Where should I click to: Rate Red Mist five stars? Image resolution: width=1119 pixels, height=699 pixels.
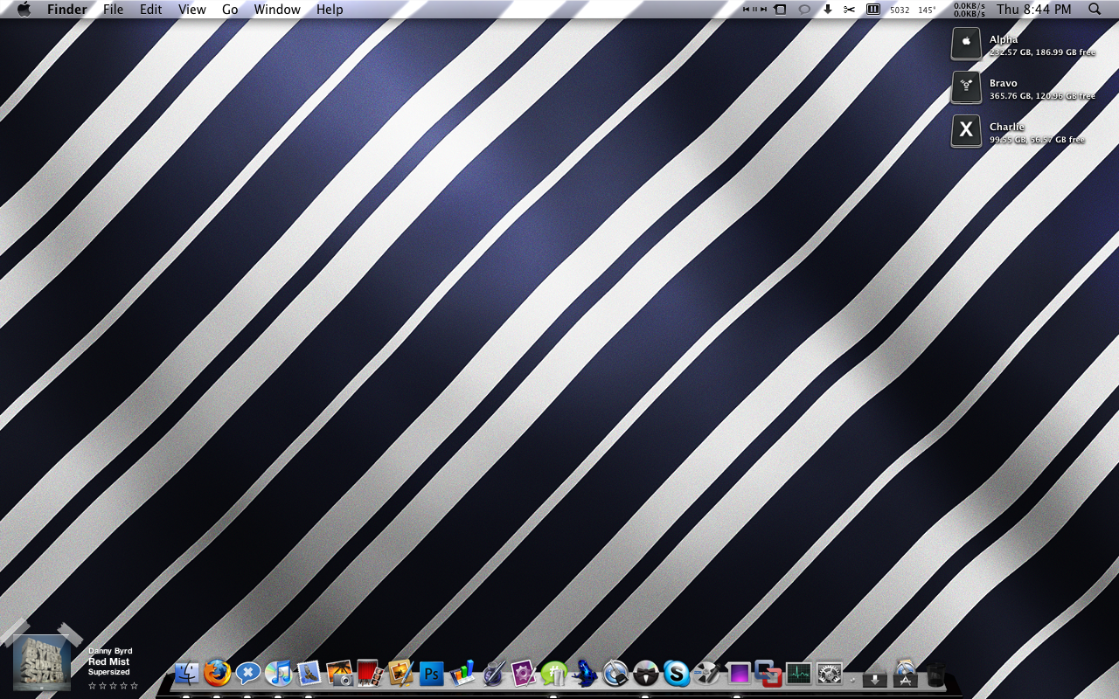135,686
